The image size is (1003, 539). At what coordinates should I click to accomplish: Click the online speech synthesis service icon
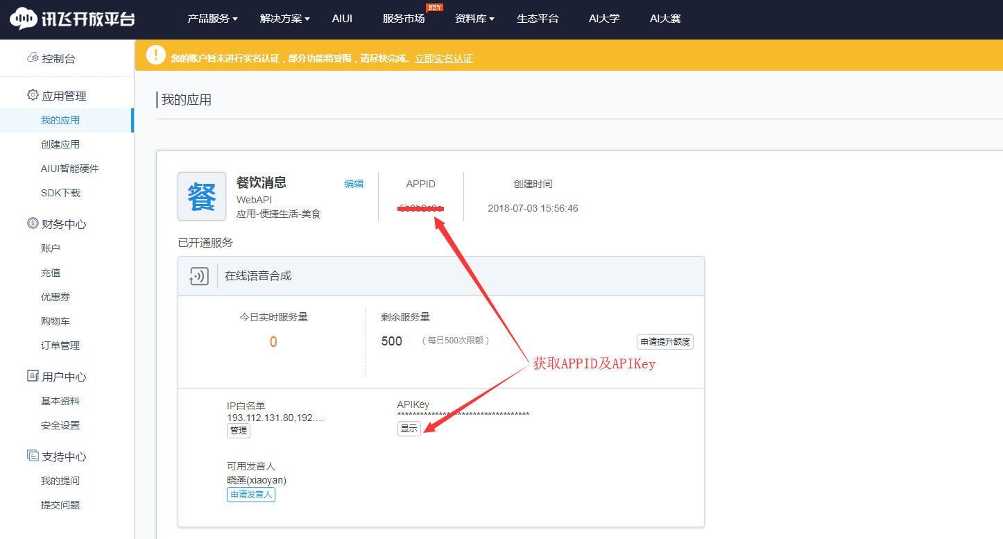[198, 276]
